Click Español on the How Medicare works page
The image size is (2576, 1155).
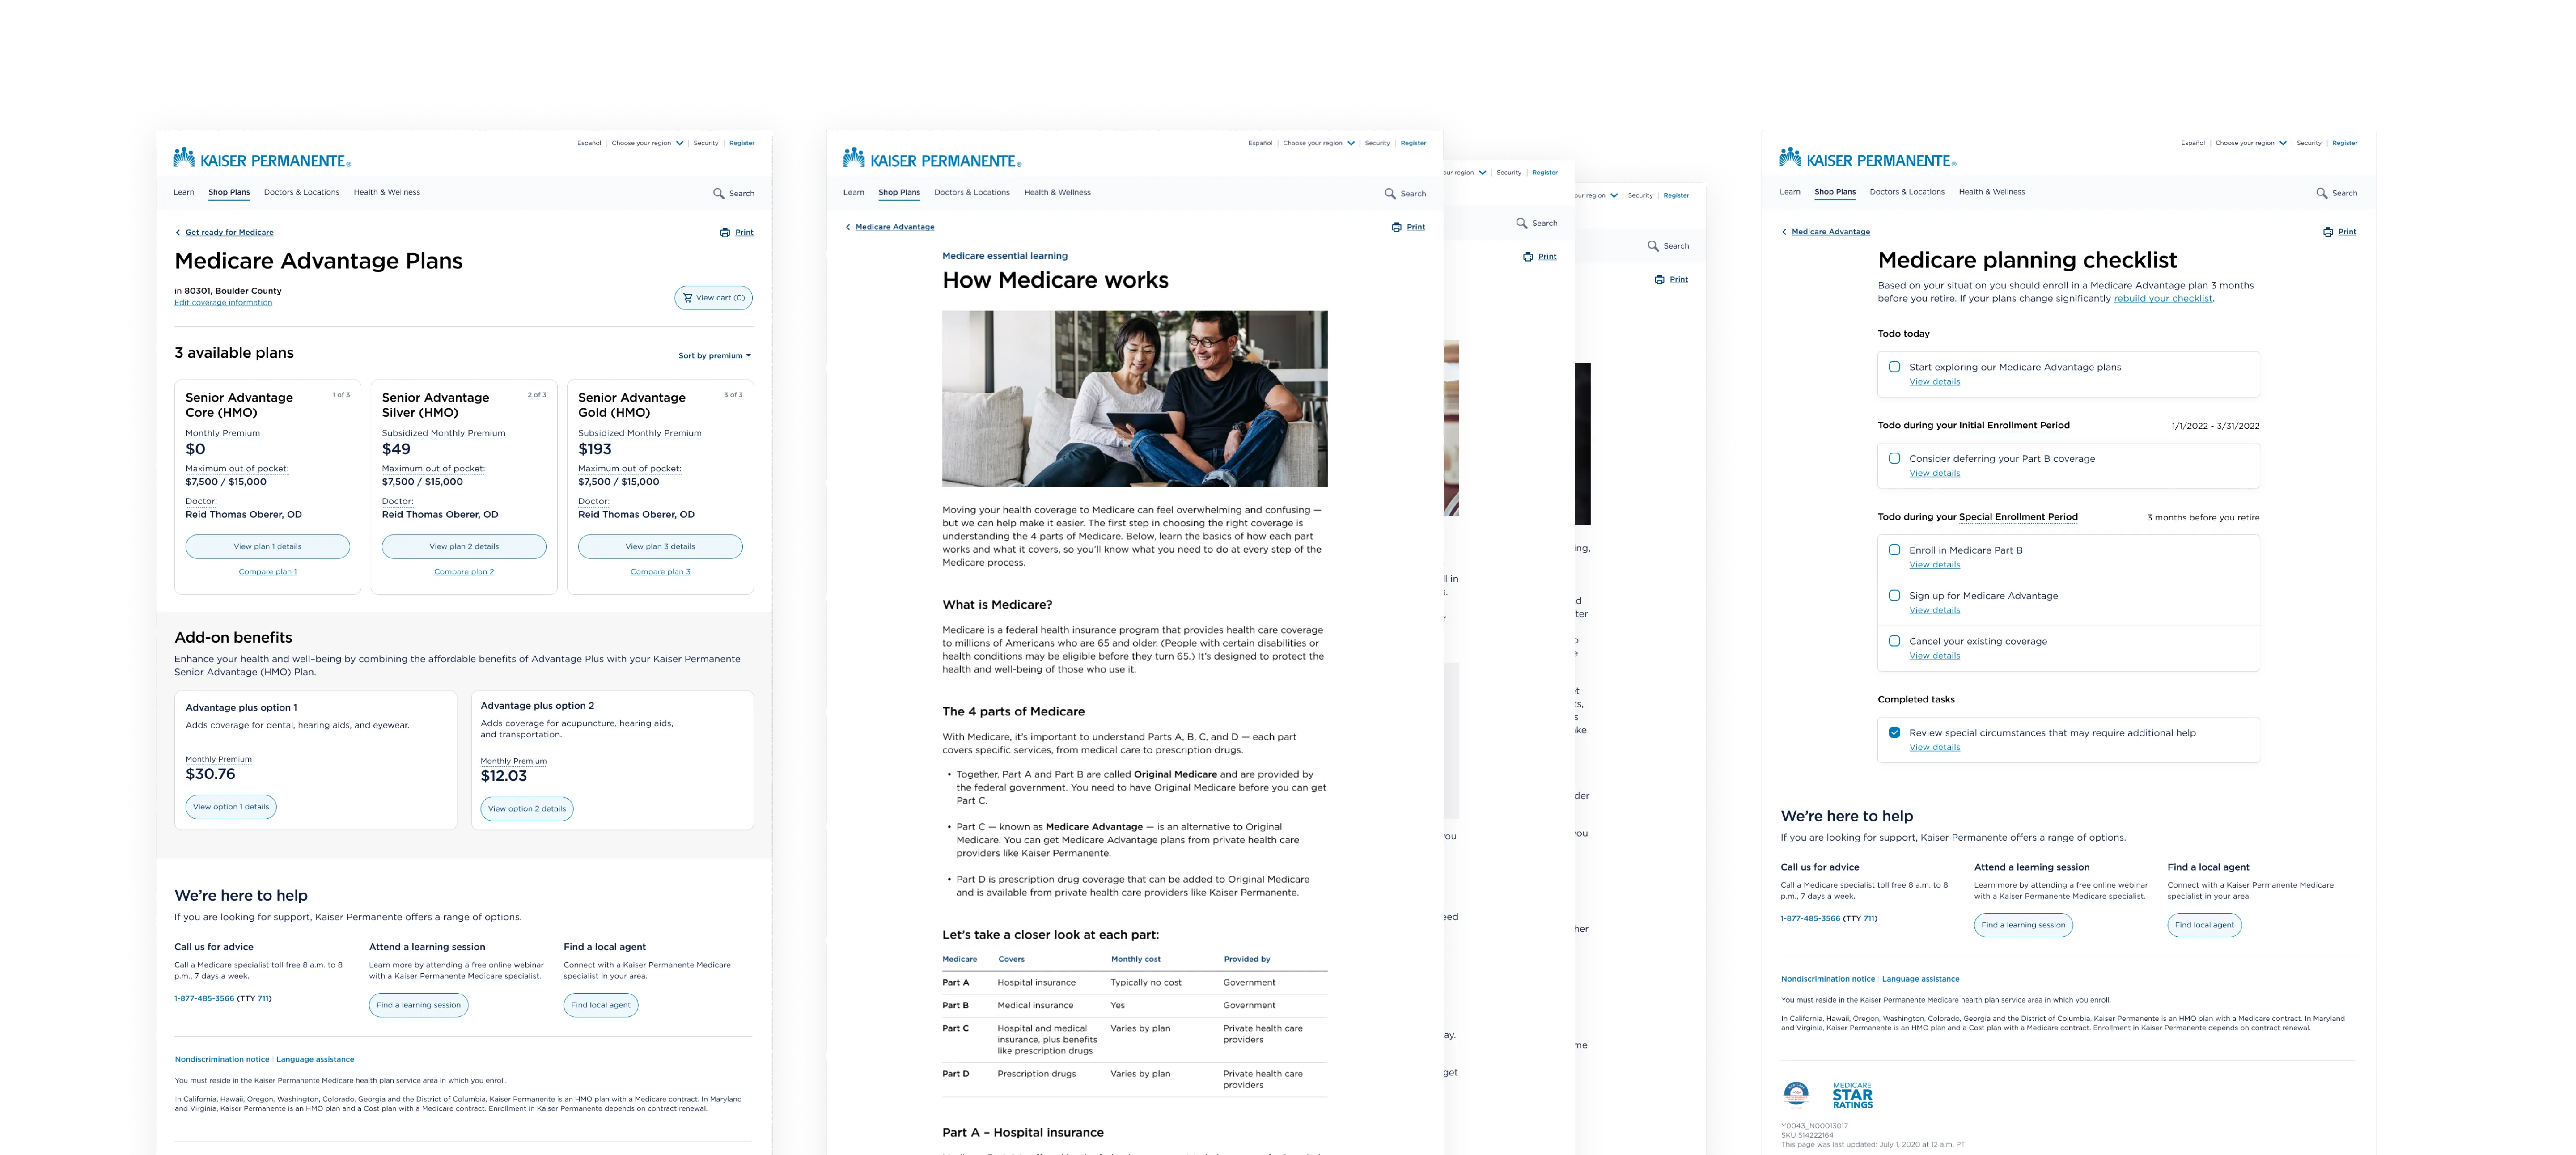(x=1260, y=143)
